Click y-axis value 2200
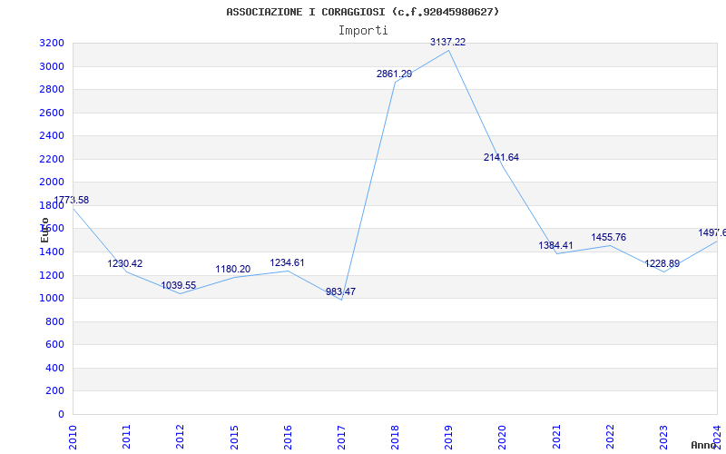726x454 pixels. [52, 160]
